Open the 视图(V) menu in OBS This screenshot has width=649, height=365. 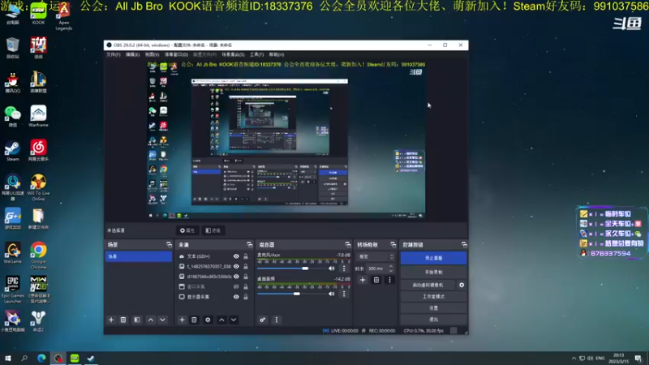coord(152,54)
